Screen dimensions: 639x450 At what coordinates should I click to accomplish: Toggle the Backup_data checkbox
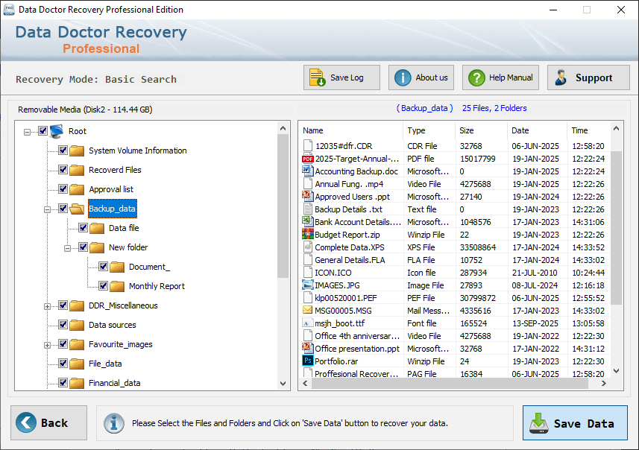63,209
